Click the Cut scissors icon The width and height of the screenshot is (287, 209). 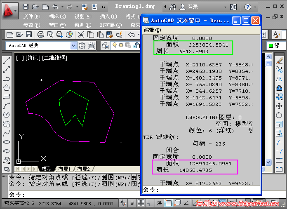point(81,34)
